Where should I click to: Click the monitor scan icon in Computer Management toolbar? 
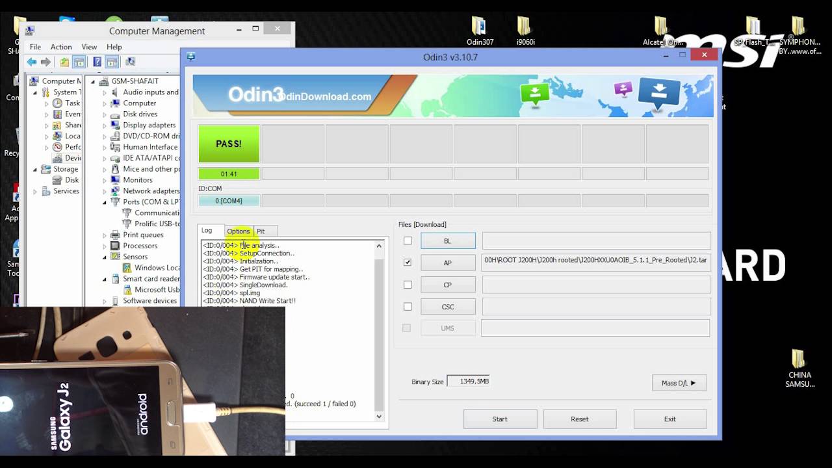(131, 62)
